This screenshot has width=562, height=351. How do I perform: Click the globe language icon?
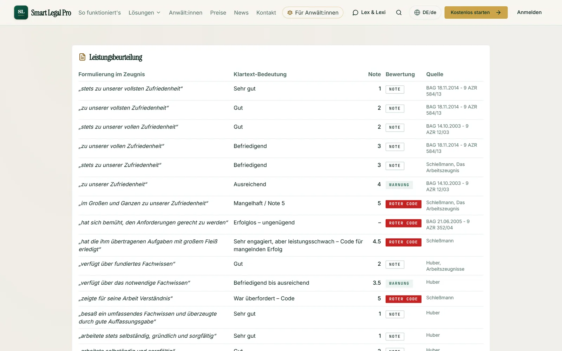[417, 13]
